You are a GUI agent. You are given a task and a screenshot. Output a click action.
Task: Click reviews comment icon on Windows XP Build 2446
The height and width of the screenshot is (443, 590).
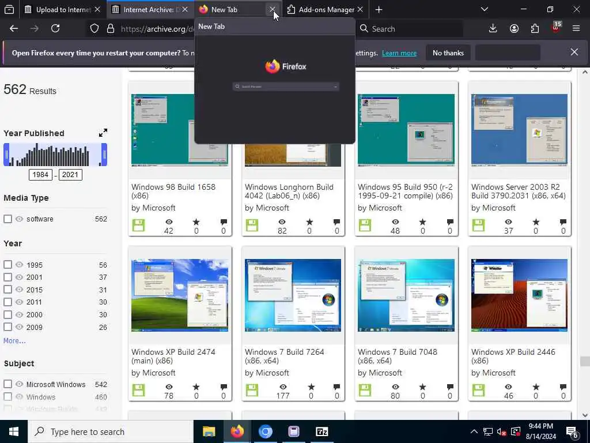[x=563, y=387]
